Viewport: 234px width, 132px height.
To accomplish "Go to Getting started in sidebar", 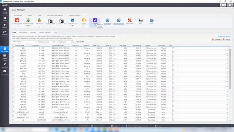I will (x=5, y=11).
